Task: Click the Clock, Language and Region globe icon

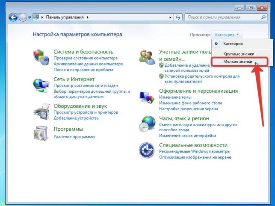Action: [x=147, y=124]
